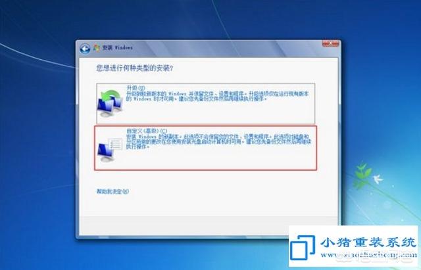421x270 pixels.
Task: Click the upgrade option description text
Action: tap(218, 96)
